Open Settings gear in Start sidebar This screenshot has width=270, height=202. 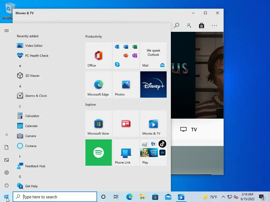tap(7, 173)
